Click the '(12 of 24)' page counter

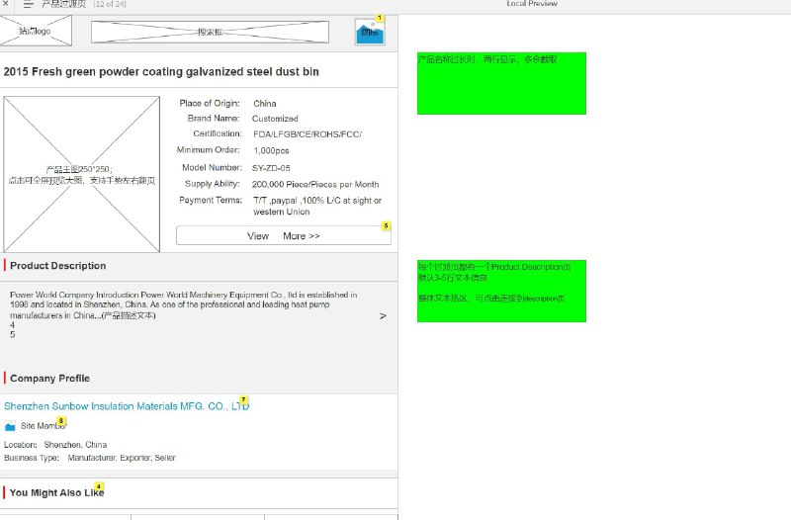coord(110,4)
